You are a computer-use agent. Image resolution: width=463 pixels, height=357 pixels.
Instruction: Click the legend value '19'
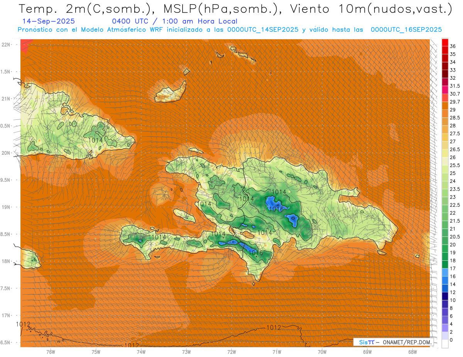coord(453,253)
